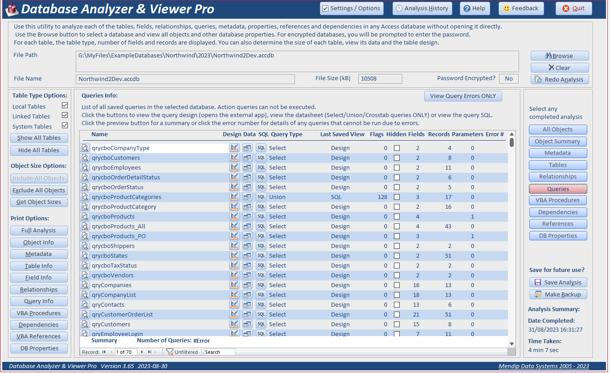
Task: Save Analysis for future use
Action: pos(558,283)
